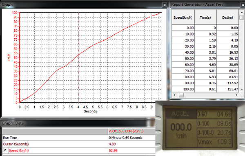
Task: Click the 151.47 distance cell
Action: 228,89
